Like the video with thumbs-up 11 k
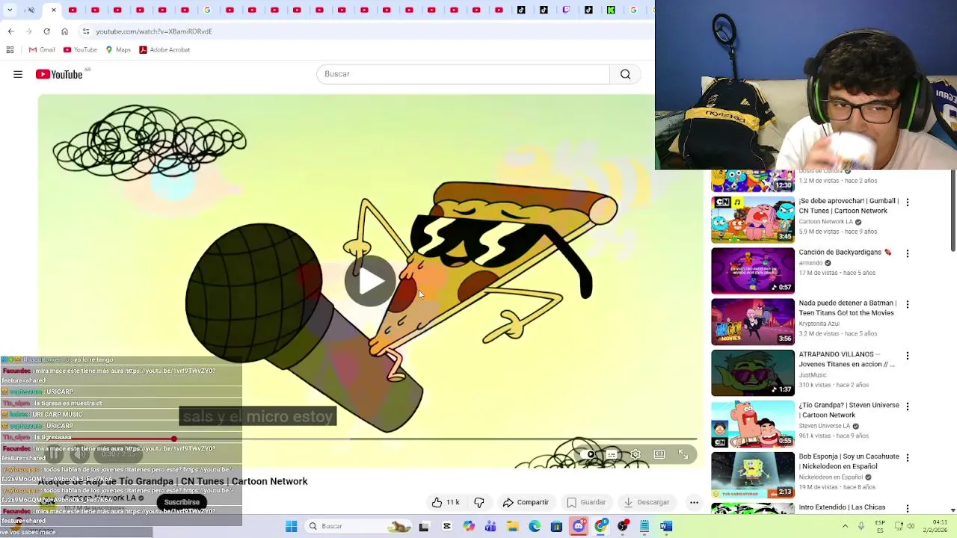 tap(445, 502)
